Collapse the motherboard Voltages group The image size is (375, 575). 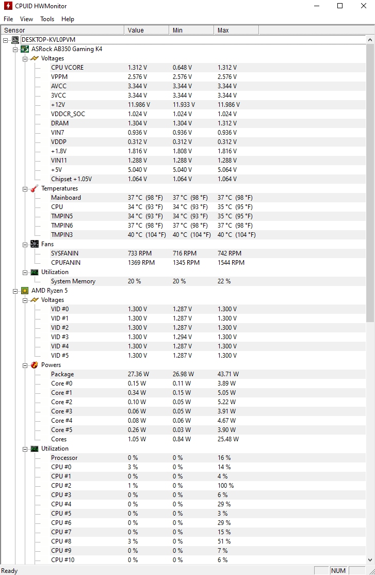25,59
